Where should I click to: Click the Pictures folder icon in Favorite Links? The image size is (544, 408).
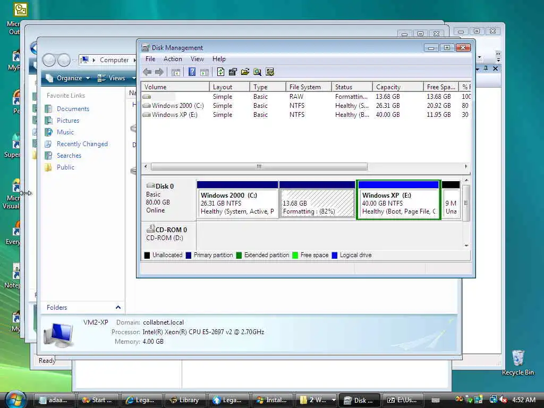(48, 121)
